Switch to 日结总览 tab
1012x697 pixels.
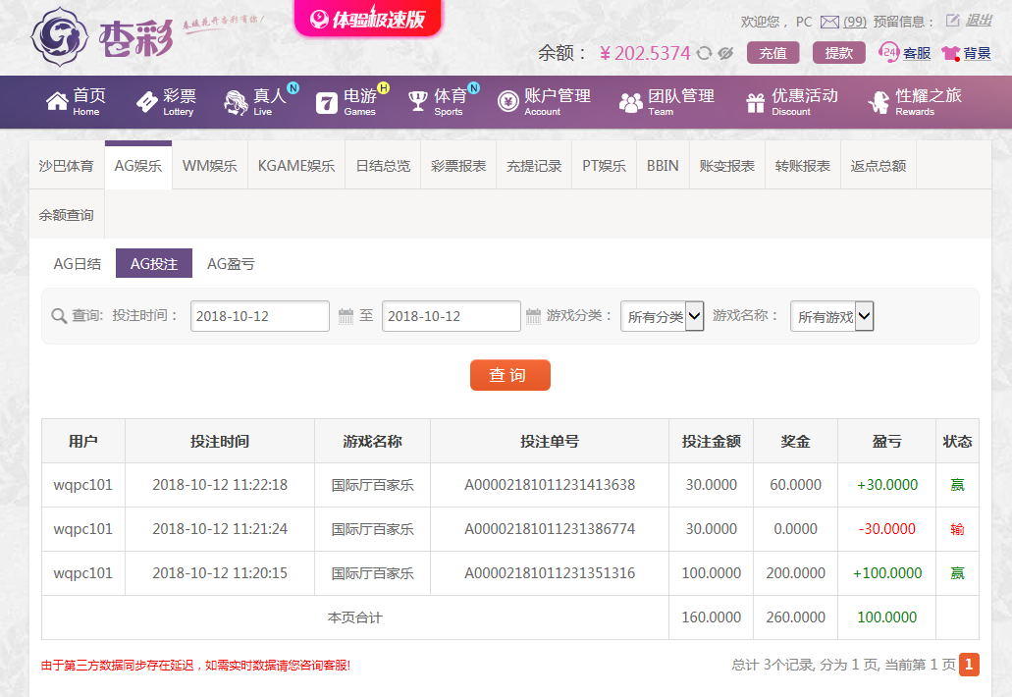tap(383, 166)
